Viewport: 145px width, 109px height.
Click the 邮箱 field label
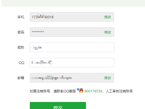click(21, 78)
